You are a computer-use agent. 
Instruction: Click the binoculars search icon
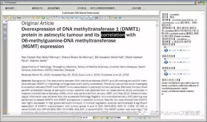pos(96,17)
